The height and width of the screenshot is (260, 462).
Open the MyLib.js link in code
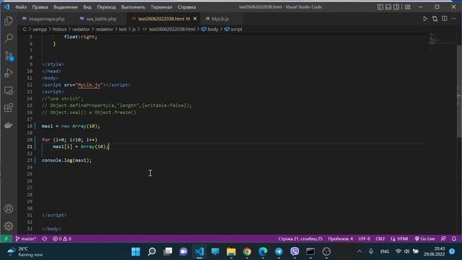pos(89,85)
